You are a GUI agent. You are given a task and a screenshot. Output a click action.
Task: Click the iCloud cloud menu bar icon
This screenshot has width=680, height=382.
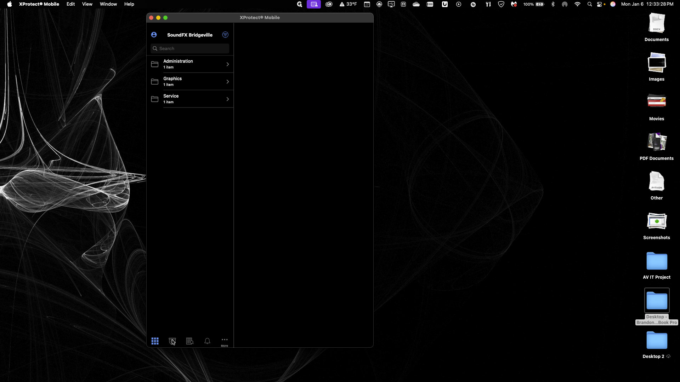coord(416,4)
